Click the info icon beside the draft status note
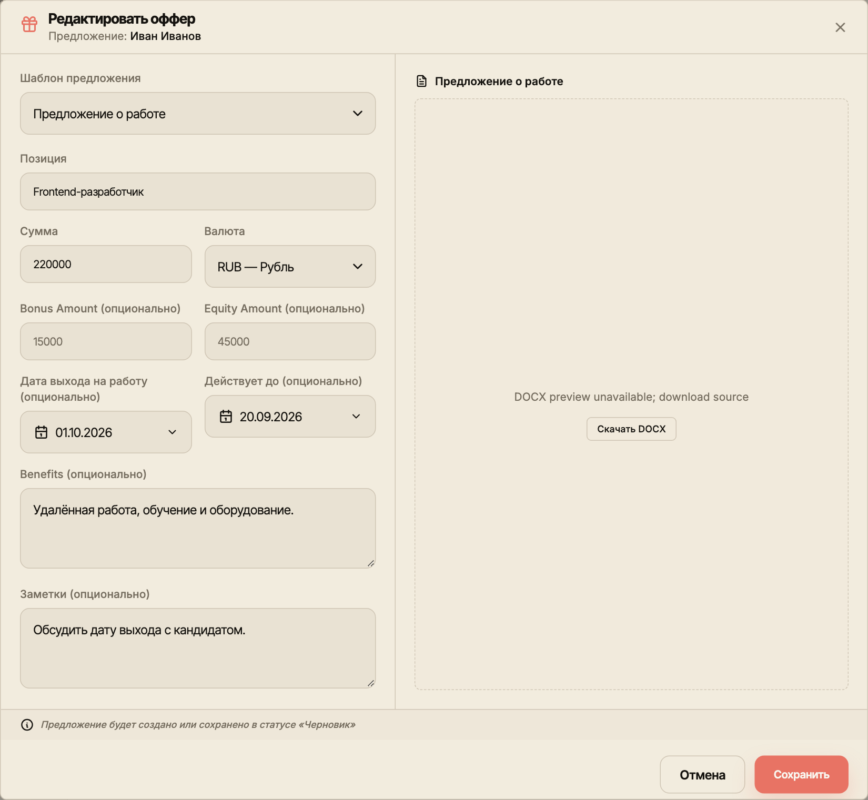 click(27, 725)
